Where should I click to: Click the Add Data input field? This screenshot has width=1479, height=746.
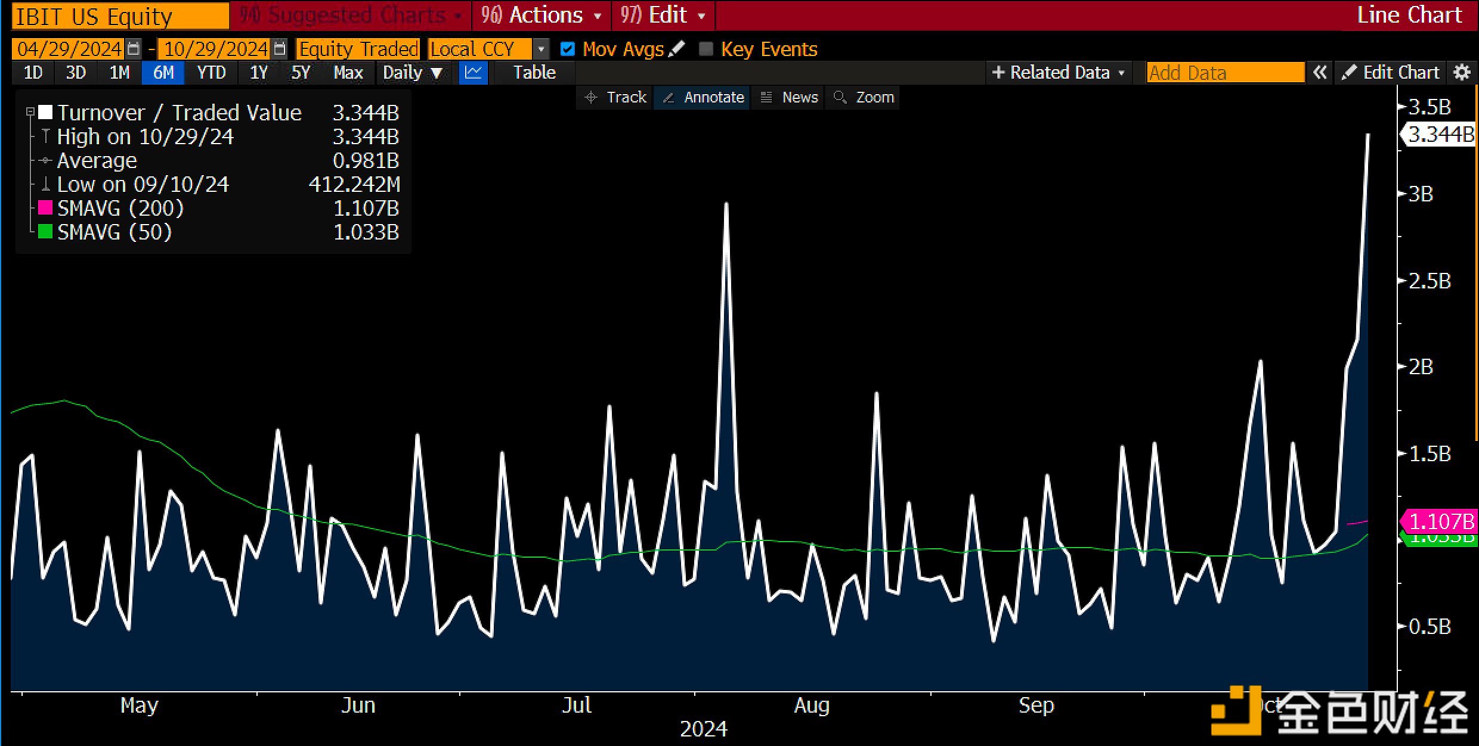click(x=1225, y=73)
